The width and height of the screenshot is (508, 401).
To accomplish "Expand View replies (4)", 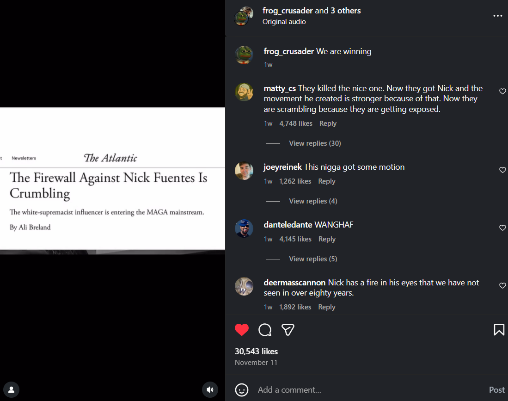I will pyautogui.click(x=313, y=201).
